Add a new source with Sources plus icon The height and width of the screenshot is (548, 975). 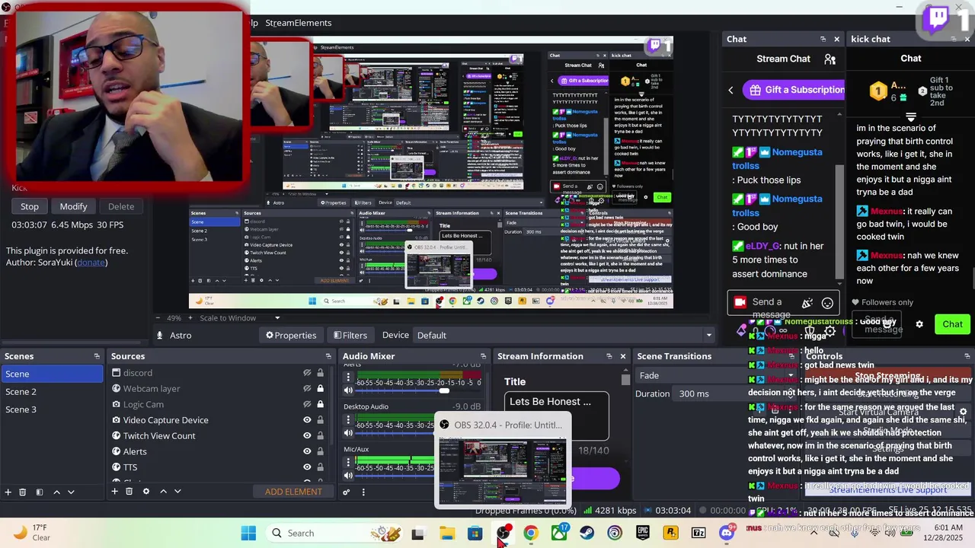click(x=114, y=492)
